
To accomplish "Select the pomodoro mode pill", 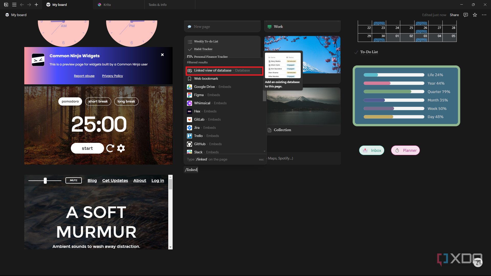I will (70, 101).
